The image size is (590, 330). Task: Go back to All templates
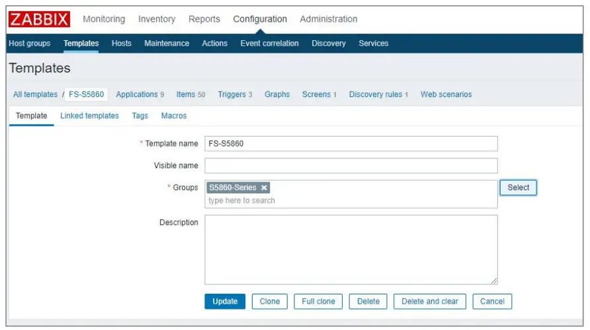(x=35, y=94)
